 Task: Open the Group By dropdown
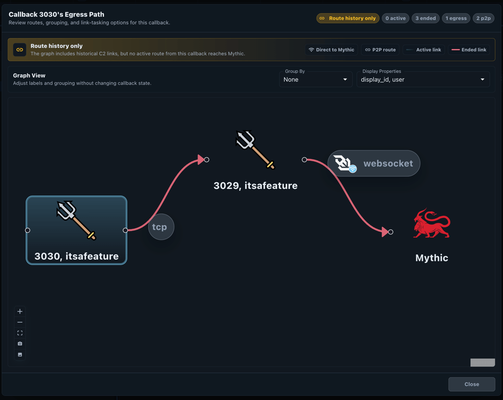click(x=316, y=79)
